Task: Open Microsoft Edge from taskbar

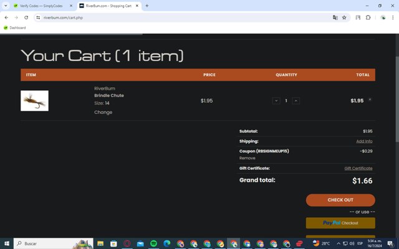Action: [166, 243]
